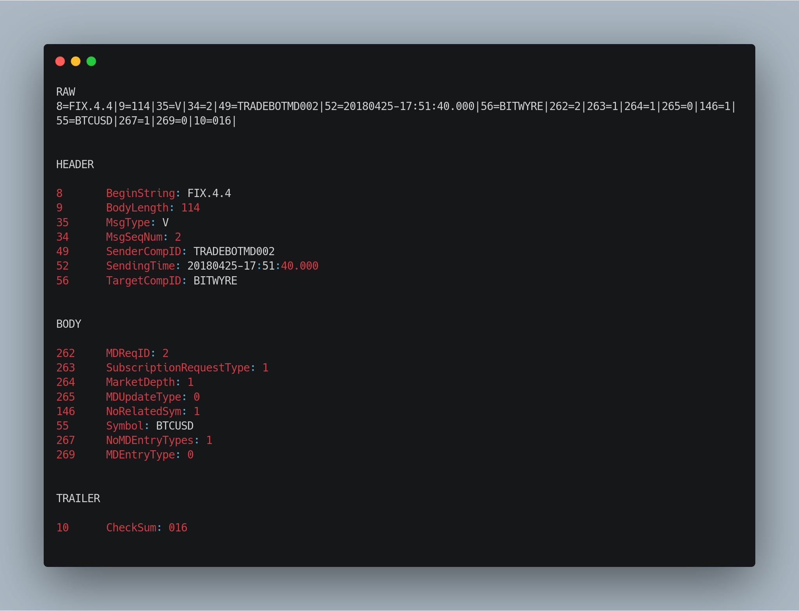
Task: Click the TargetCompID value BITWYRE
Action: [x=215, y=281]
